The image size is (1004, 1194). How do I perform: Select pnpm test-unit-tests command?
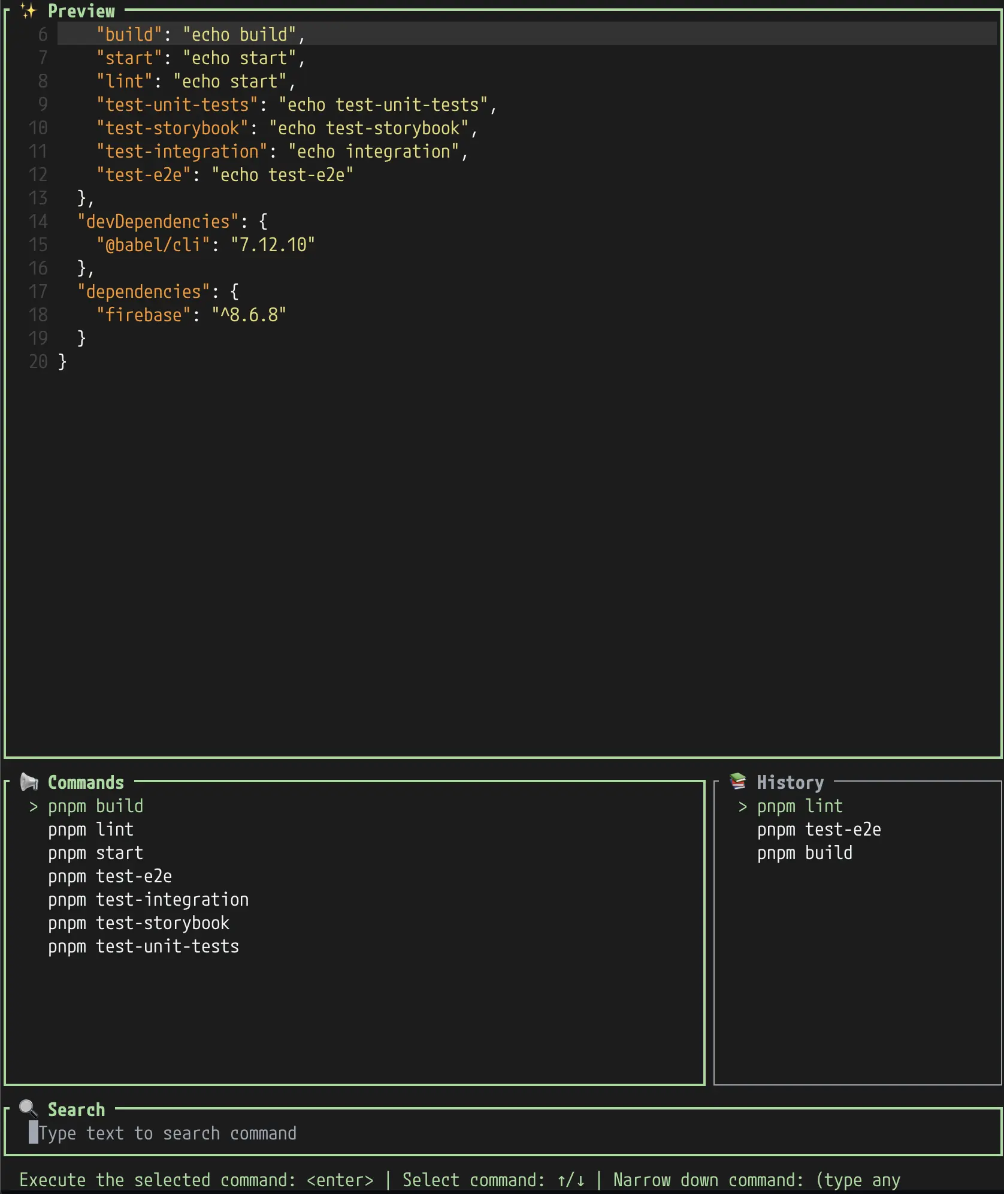click(x=144, y=946)
